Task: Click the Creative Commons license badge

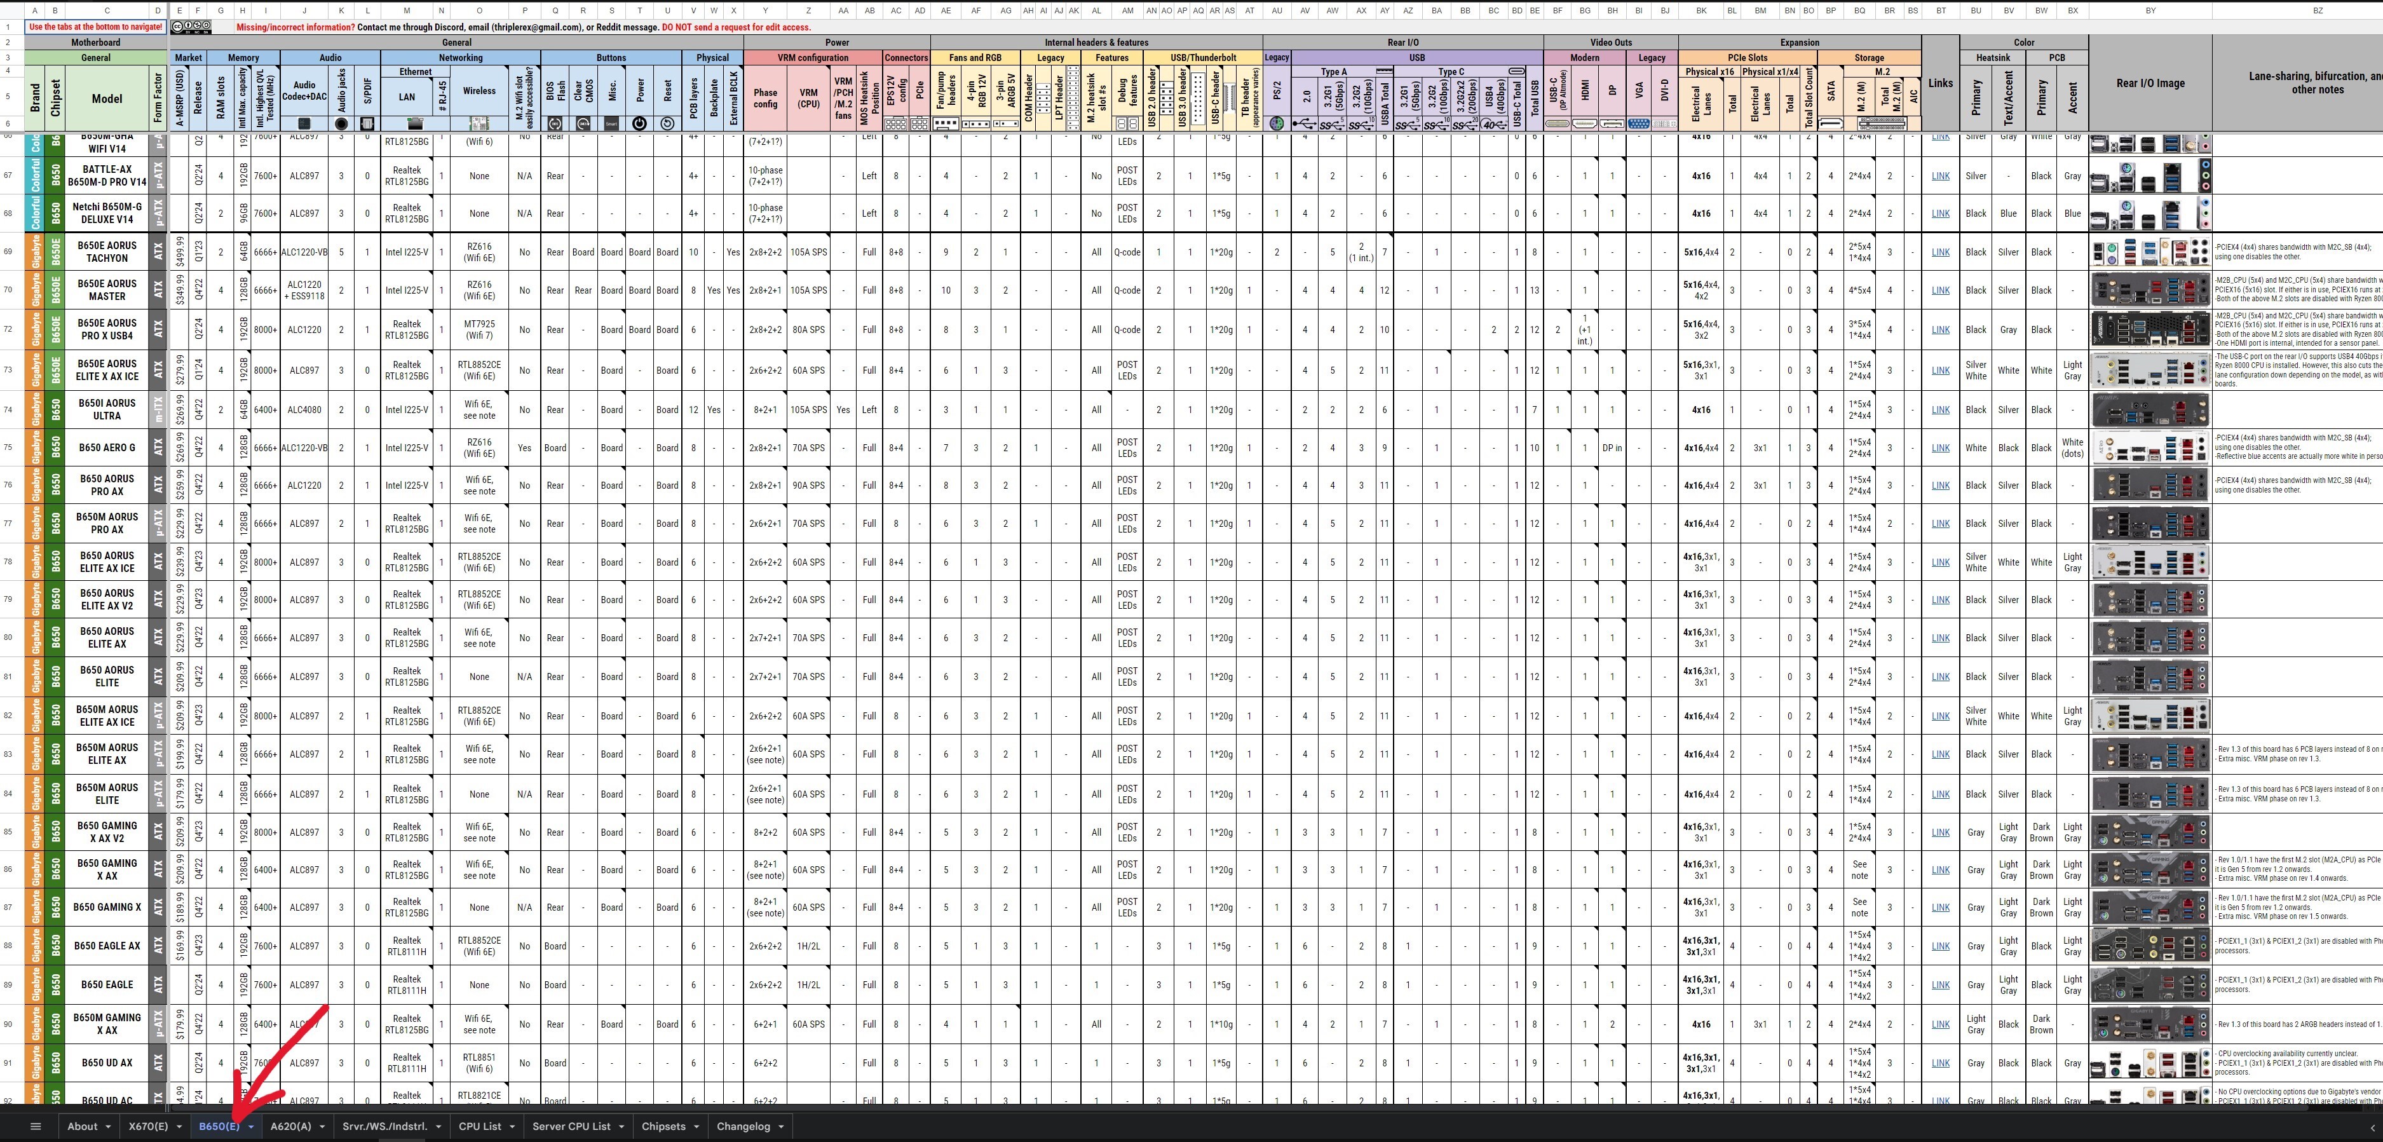Action: click(191, 27)
